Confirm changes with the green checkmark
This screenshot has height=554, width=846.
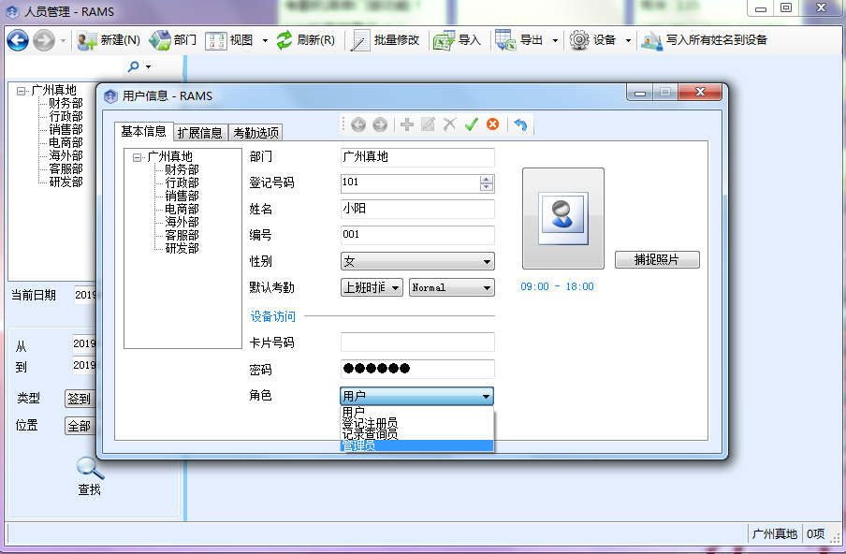[x=471, y=124]
